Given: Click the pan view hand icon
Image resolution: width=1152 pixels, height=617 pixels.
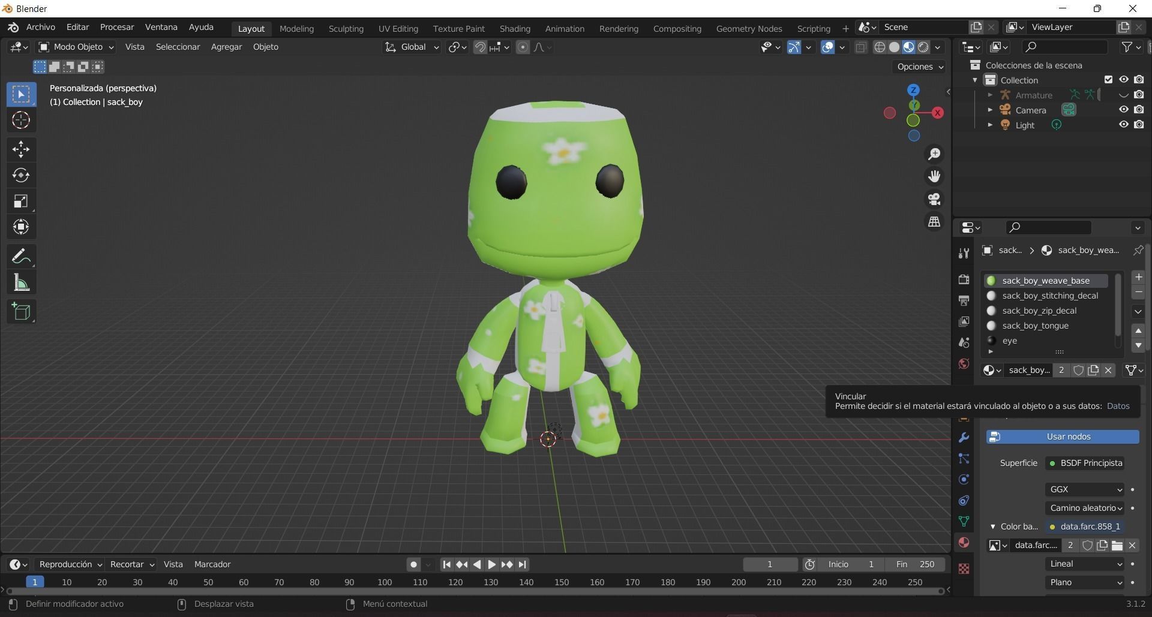Looking at the screenshot, I should [934, 176].
